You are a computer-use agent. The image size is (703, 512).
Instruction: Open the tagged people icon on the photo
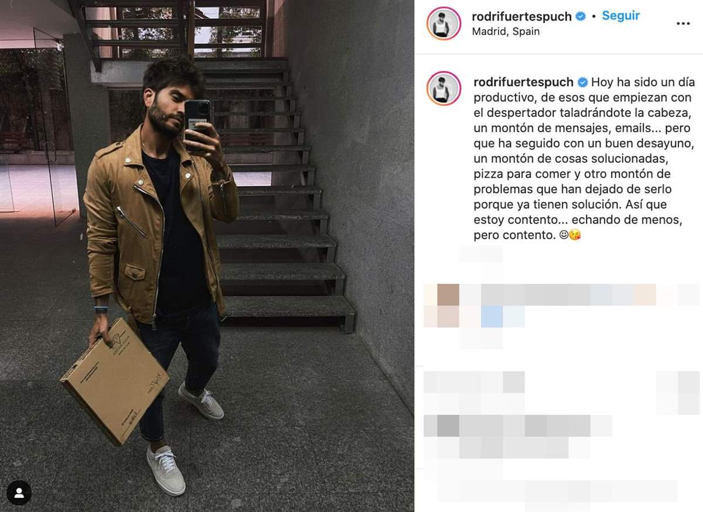click(19, 493)
